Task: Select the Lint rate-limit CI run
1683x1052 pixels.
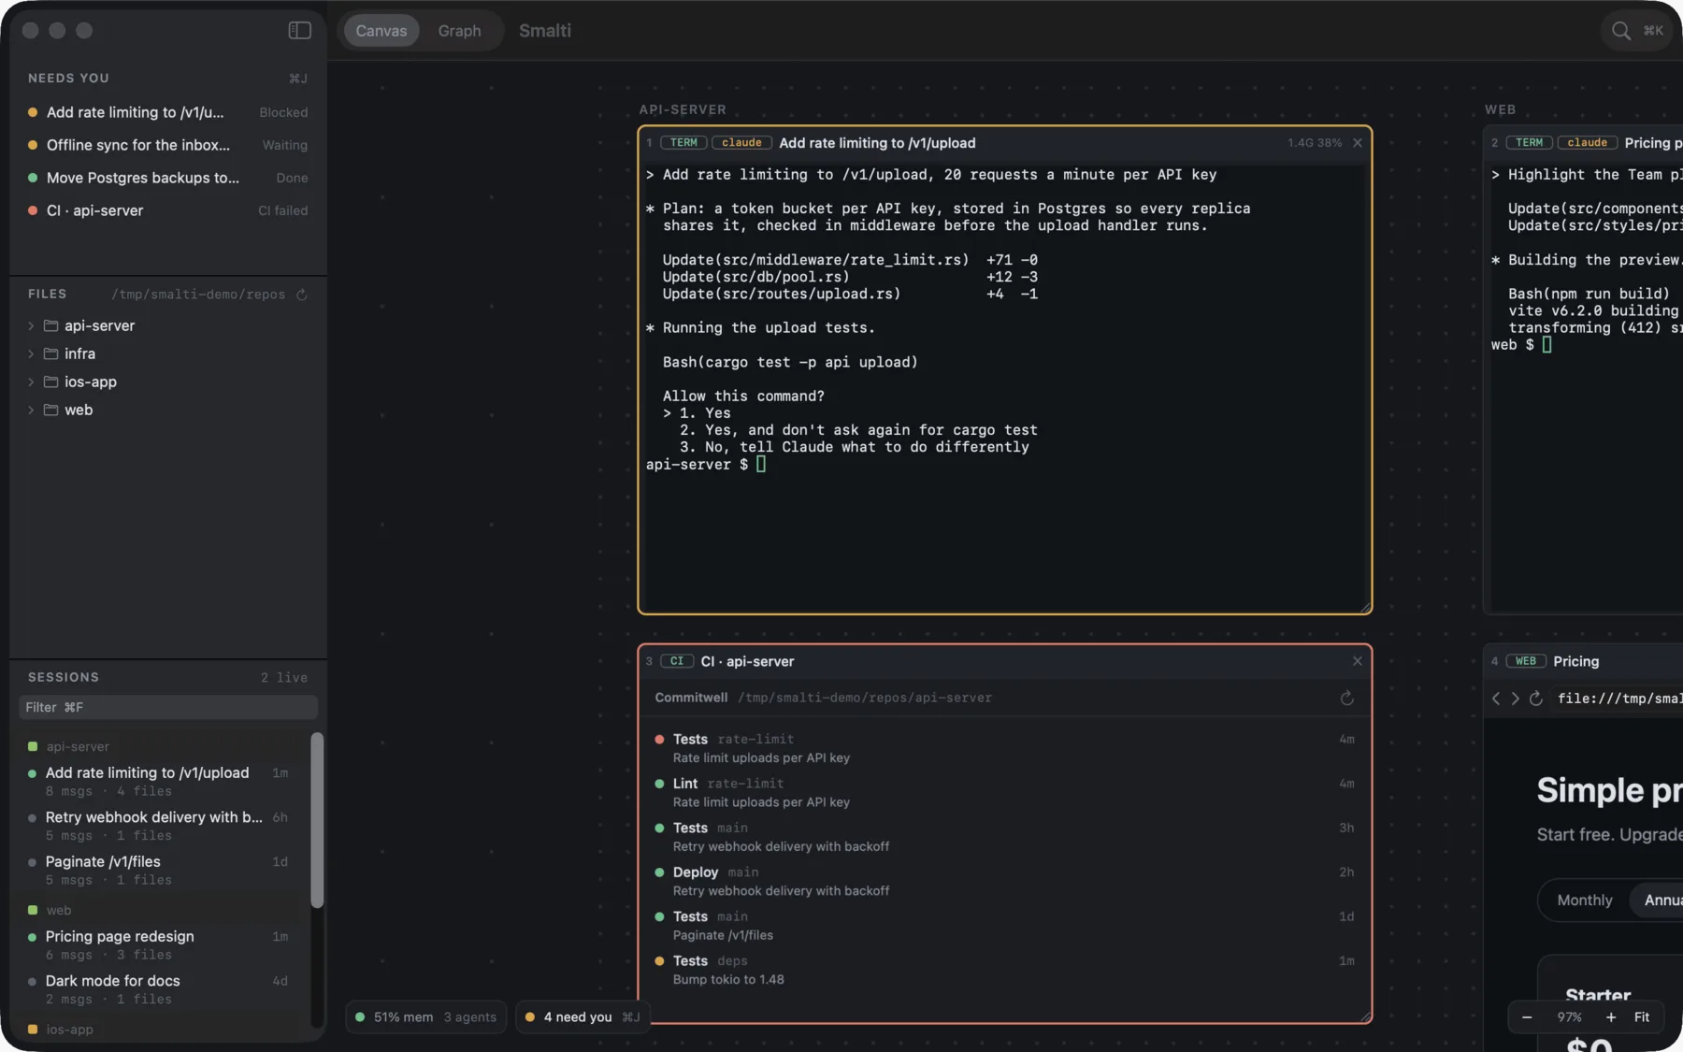Action: coord(1005,793)
